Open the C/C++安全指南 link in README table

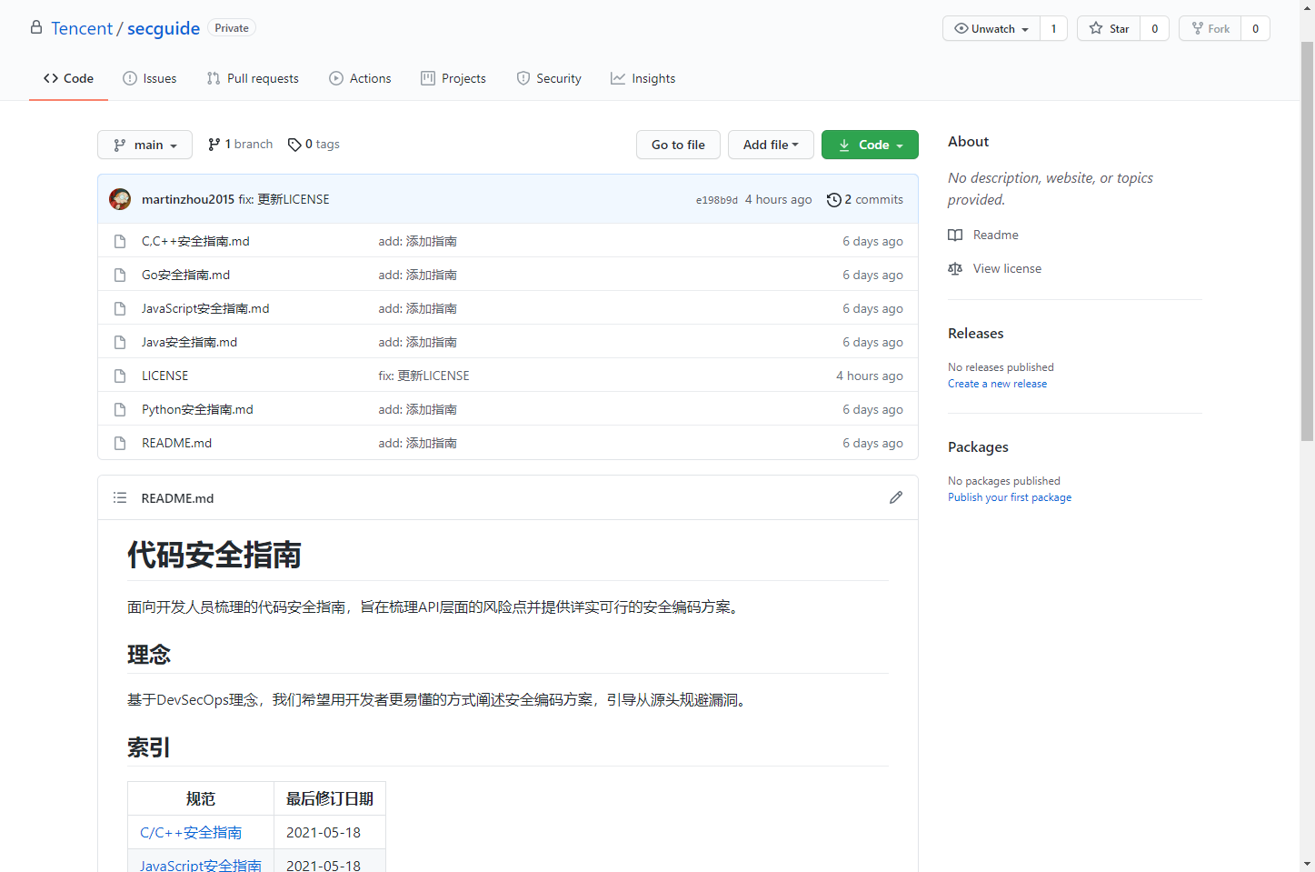(x=191, y=832)
